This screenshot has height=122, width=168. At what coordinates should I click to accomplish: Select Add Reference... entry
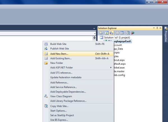point(78,82)
